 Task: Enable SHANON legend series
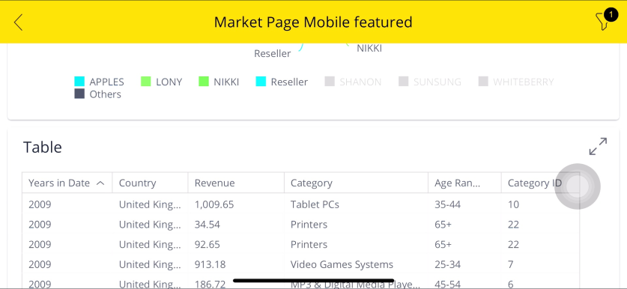(353, 82)
